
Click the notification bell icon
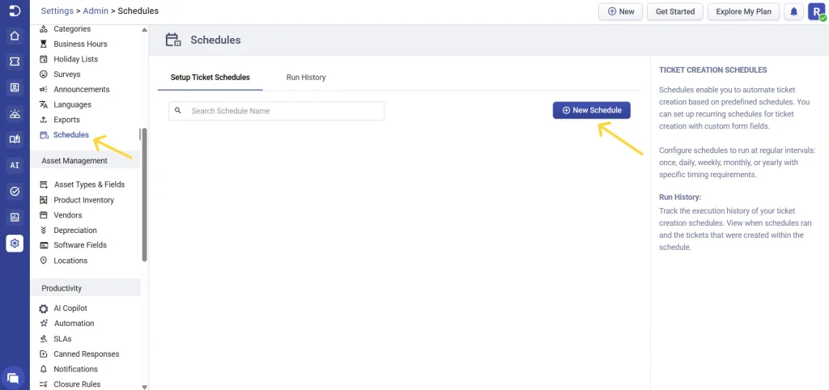793,11
